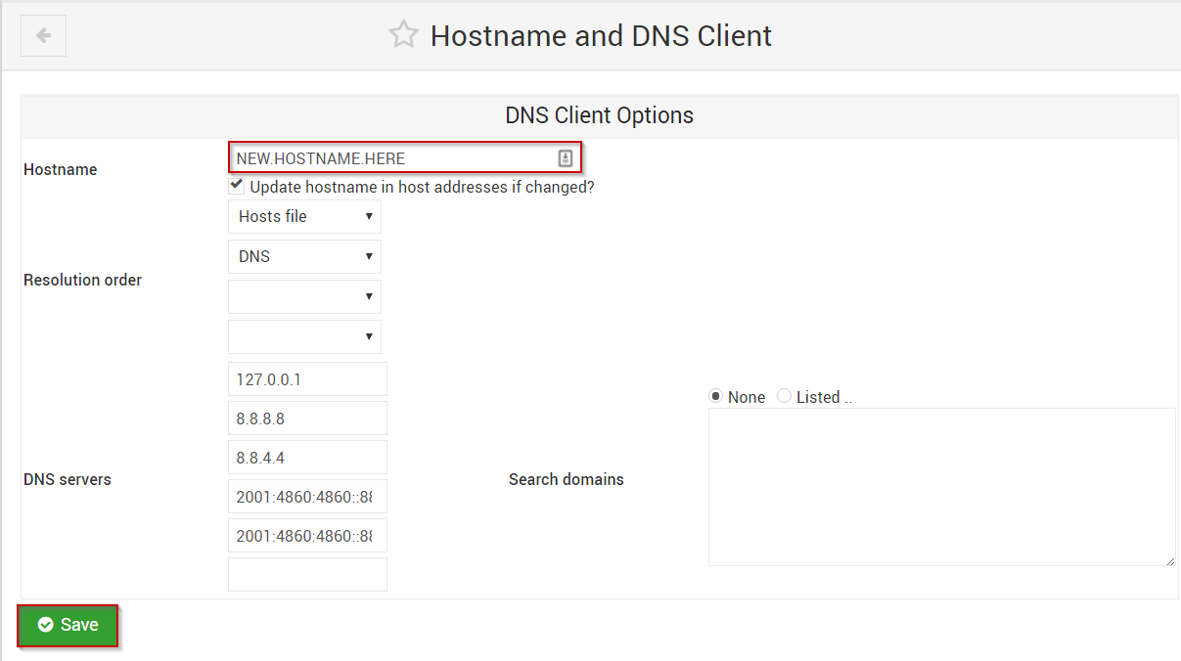
Task: Click the keyboard icon in hostname field
Action: click(566, 157)
